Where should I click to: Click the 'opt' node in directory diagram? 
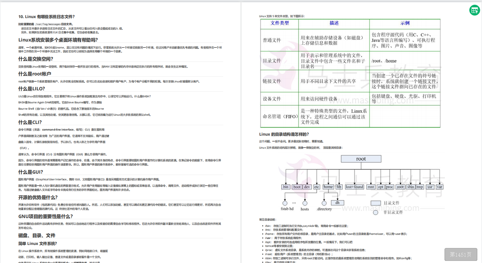click(381, 187)
